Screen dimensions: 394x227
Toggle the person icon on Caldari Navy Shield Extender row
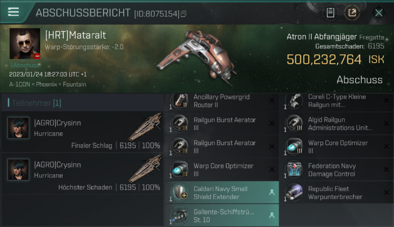[272, 192]
